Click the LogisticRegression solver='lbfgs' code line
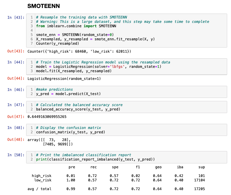Image resolution: width=231 pixels, height=195 pixels. click(99, 67)
